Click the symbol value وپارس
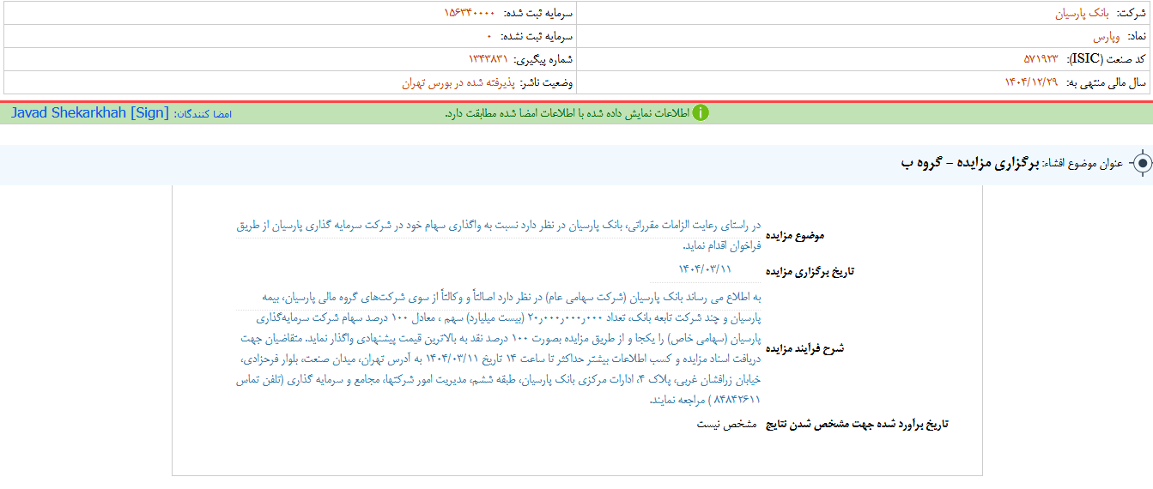1153x489 pixels. (1107, 37)
